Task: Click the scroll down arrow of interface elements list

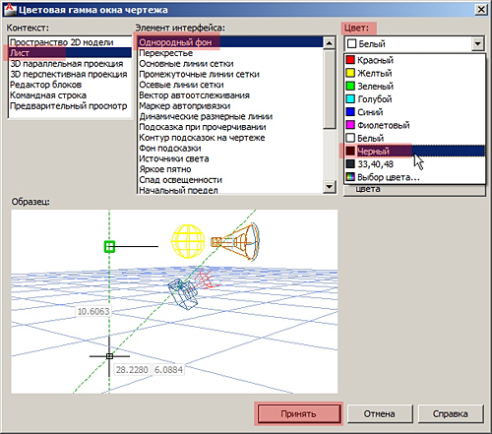Action: 329,187
